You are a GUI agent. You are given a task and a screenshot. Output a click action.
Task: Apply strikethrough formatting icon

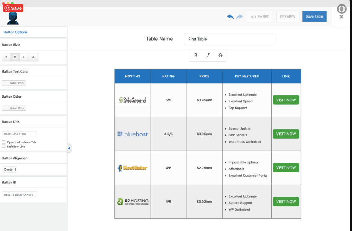221,55
